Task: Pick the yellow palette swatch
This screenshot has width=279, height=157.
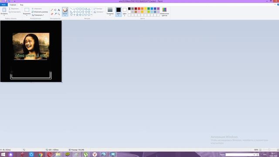Action: (x=145, y=9)
